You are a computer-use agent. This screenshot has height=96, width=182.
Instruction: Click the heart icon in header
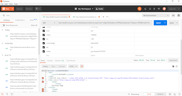(x=159, y=9)
